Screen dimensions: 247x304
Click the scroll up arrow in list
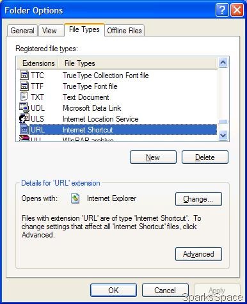click(x=223, y=63)
